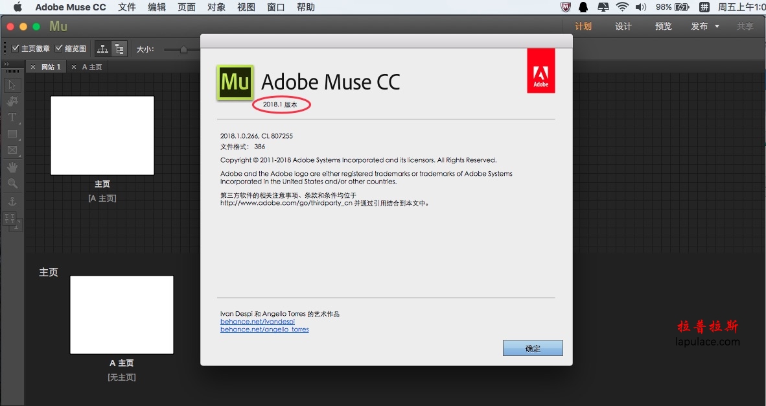The width and height of the screenshot is (766, 406).
Task: Switch to vertical sitemap layout icon
Action: coord(119,49)
